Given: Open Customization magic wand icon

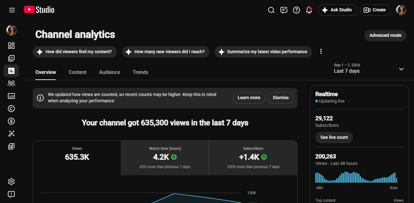Looking at the screenshot, I should (x=11, y=134).
